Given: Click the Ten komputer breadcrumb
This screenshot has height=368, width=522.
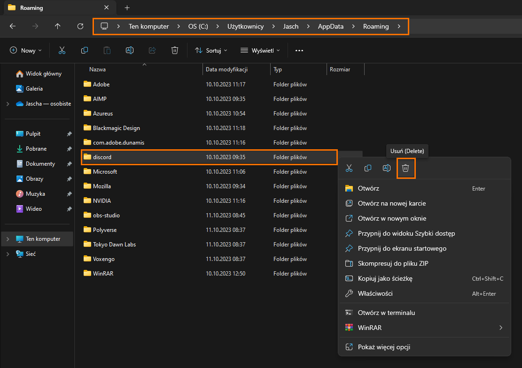Looking at the screenshot, I should (x=149, y=26).
